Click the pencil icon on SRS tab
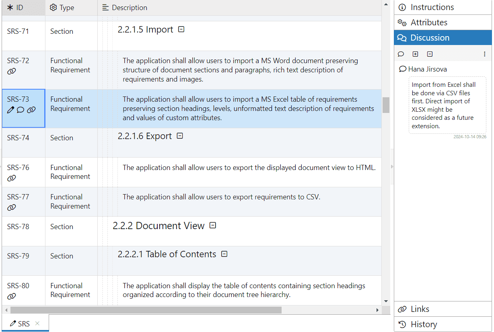Viewport: 494px width, 332px height. click(13, 324)
